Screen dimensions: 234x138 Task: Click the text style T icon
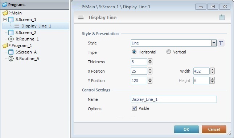point(221,43)
